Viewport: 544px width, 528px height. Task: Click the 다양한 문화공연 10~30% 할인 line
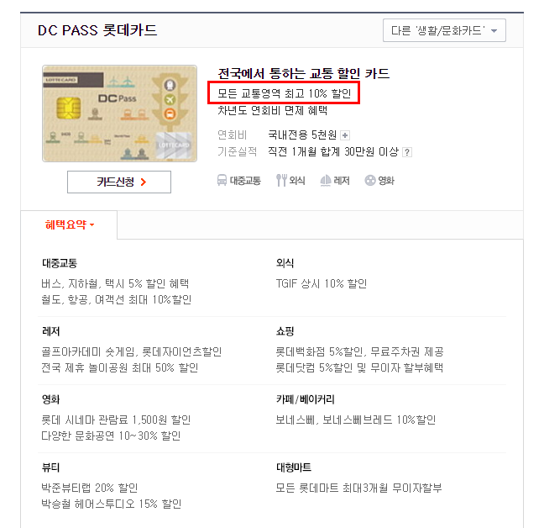[111, 436]
